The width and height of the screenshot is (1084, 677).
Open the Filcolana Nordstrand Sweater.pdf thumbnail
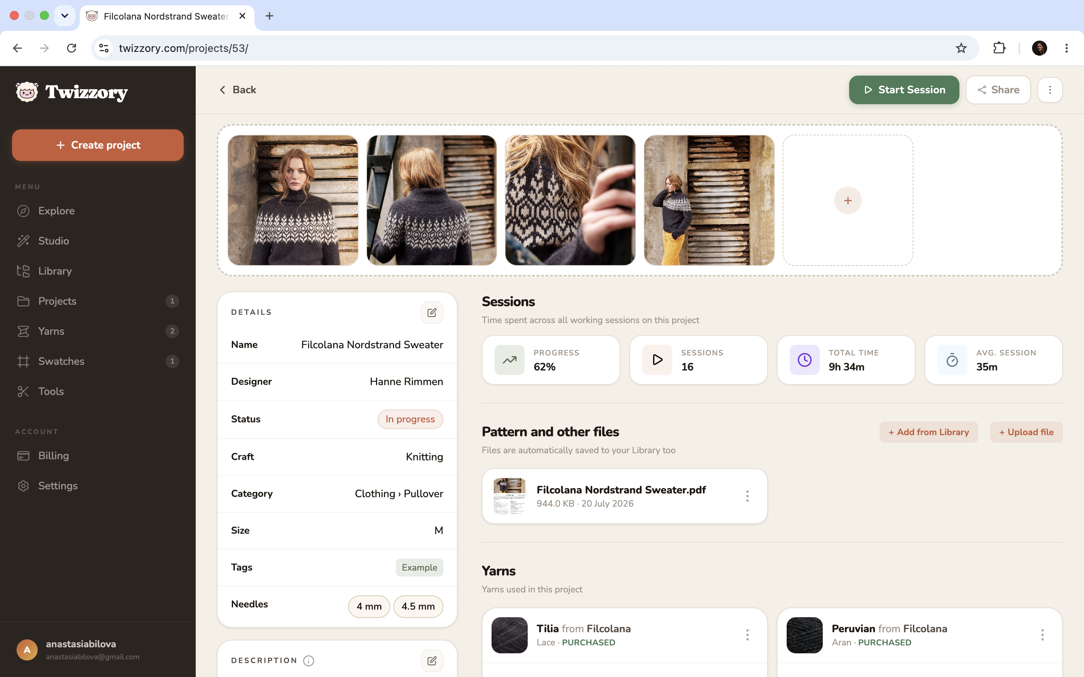pyautogui.click(x=509, y=496)
